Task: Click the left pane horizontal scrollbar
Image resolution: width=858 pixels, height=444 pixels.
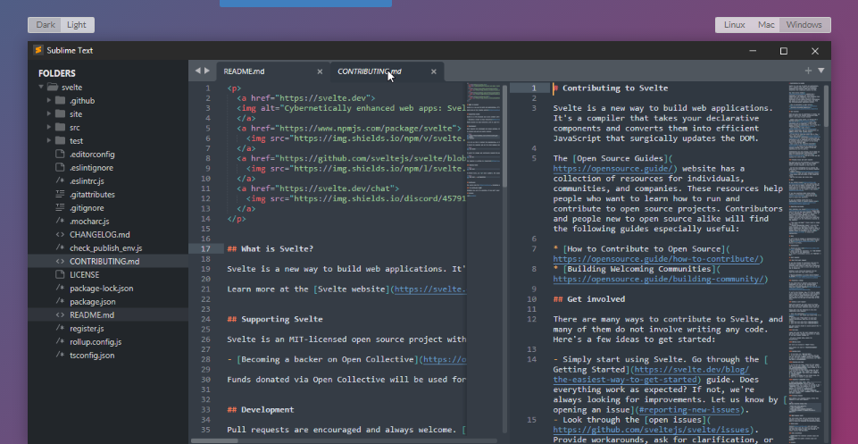Action: 214,440
